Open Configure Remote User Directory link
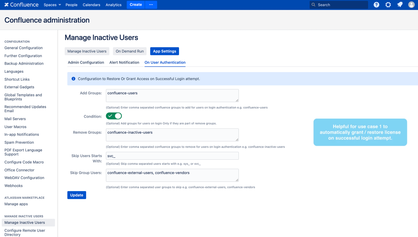Viewport: 418px width, 237px height. click(x=25, y=233)
